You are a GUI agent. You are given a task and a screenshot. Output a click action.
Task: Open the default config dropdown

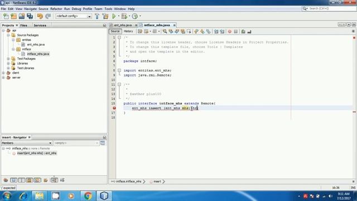[74, 16]
